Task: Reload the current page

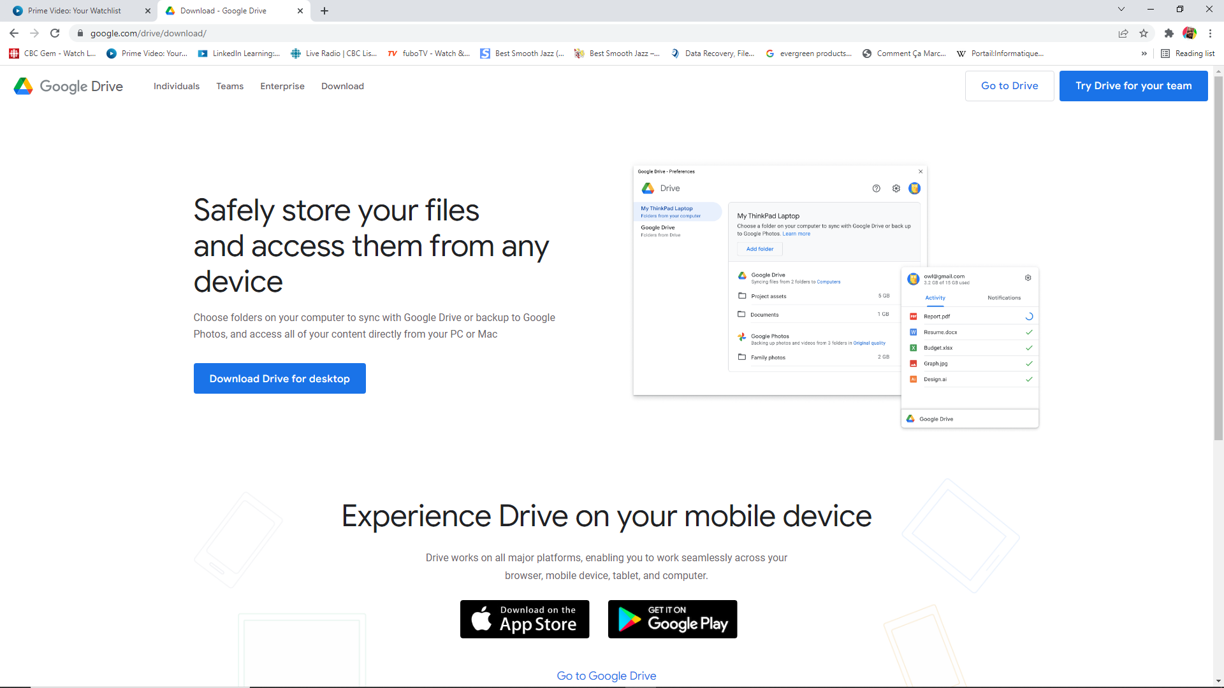Action: (55, 33)
